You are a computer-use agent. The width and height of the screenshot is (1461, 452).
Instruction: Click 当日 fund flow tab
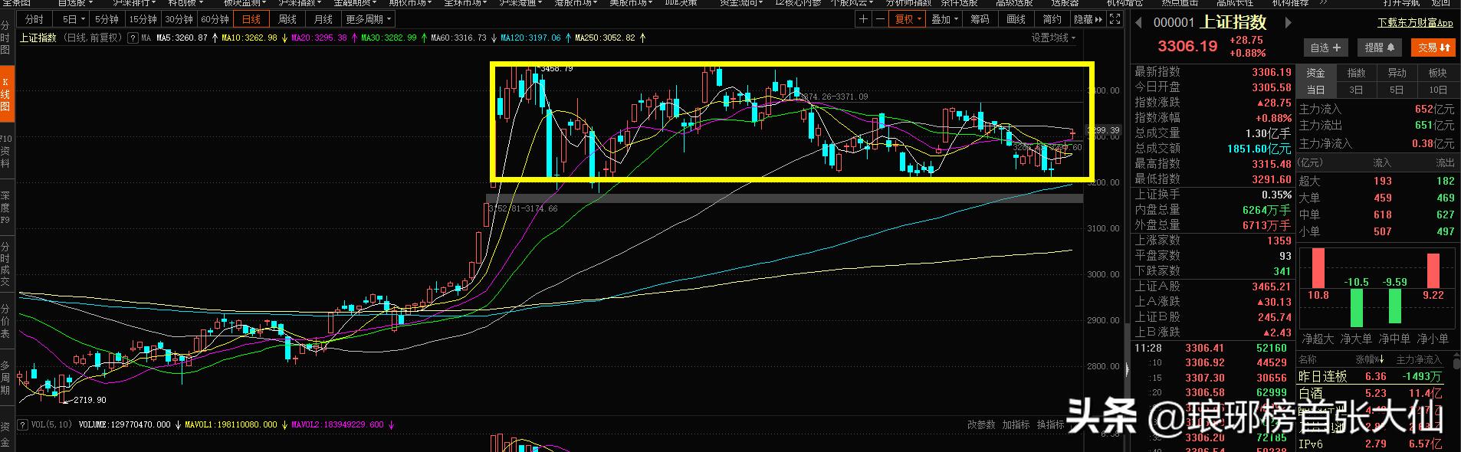click(1316, 90)
